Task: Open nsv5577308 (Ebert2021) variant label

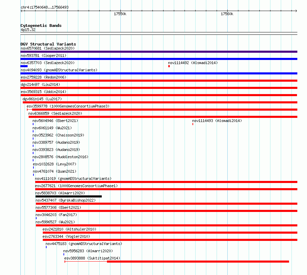Action: pos(58,207)
